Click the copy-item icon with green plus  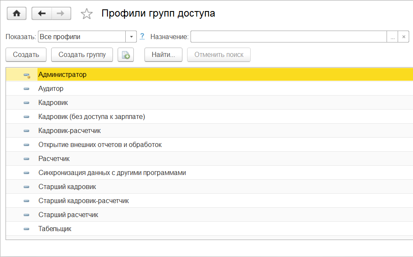pyautogui.click(x=126, y=55)
